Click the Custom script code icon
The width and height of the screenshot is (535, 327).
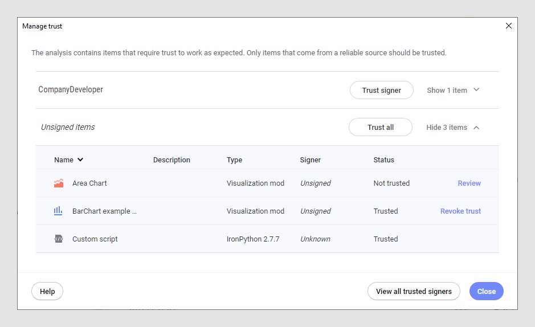[59, 239]
